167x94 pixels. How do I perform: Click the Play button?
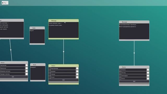click(x=5, y=3)
